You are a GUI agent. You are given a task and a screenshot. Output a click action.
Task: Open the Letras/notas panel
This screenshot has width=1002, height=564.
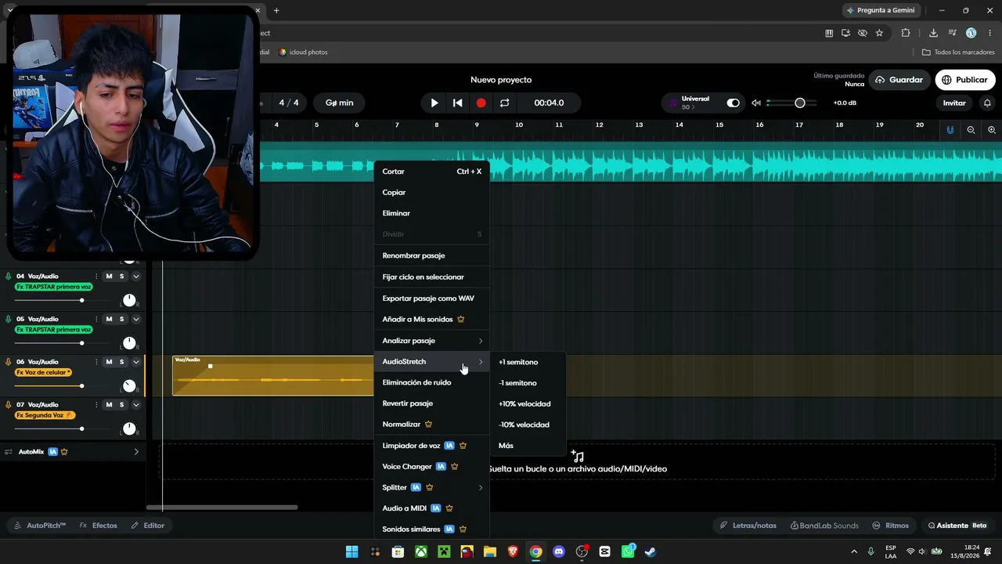[x=750, y=526]
